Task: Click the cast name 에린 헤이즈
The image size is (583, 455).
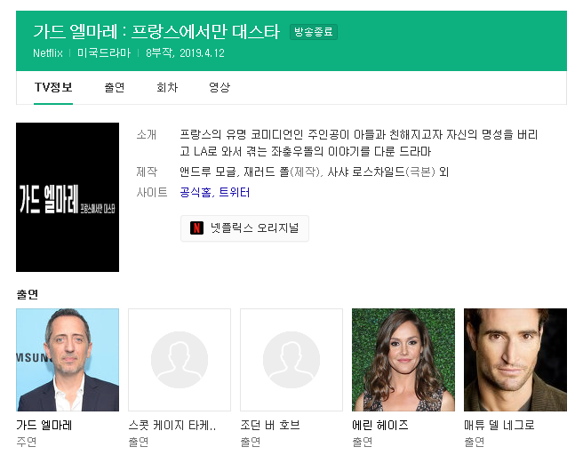Action: click(380, 425)
